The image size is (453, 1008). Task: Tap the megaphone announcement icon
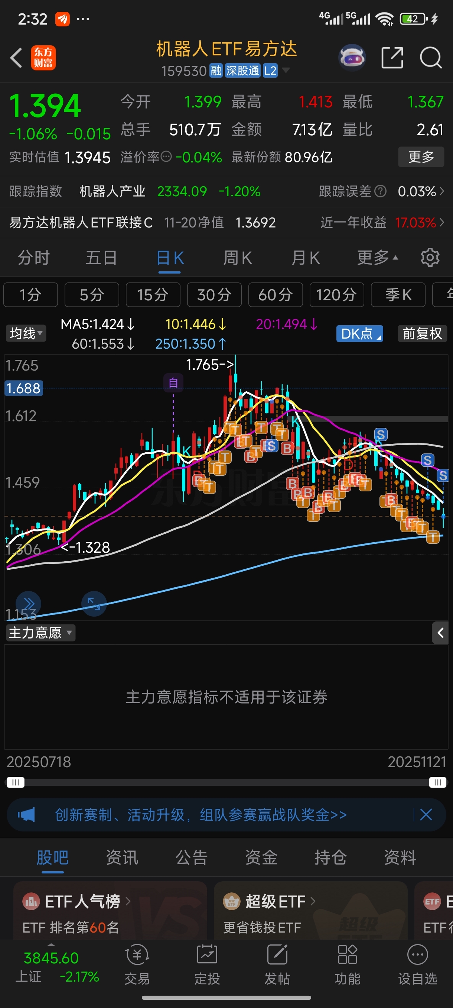click(x=26, y=815)
